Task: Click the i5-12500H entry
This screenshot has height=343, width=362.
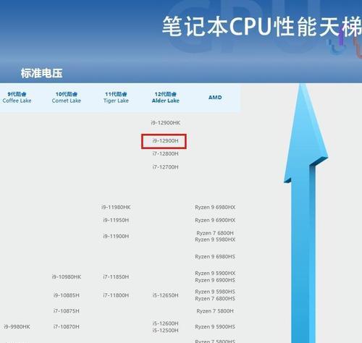Action: click(x=166, y=330)
